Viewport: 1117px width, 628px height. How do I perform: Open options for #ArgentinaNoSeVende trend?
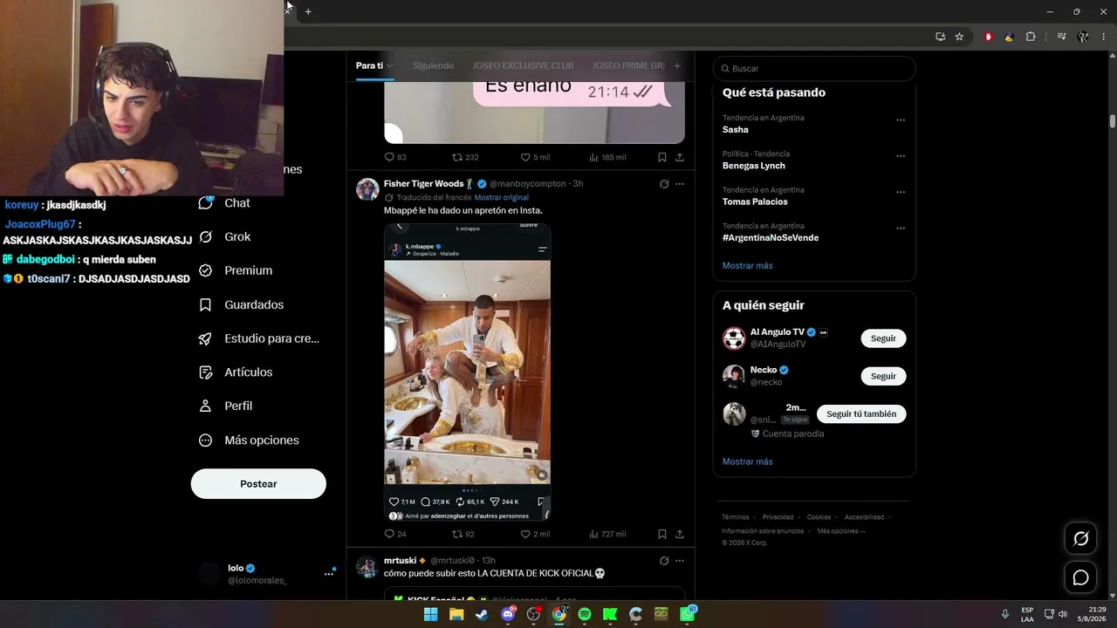[x=901, y=229]
